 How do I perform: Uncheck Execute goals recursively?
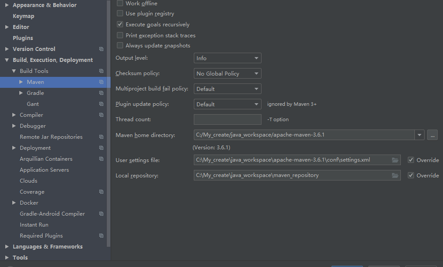click(120, 24)
